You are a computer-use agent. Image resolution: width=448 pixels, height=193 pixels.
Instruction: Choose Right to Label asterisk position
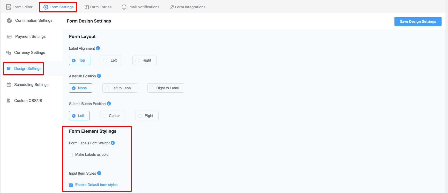[166, 88]
